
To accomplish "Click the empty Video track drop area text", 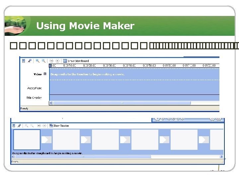I will 88,74.
